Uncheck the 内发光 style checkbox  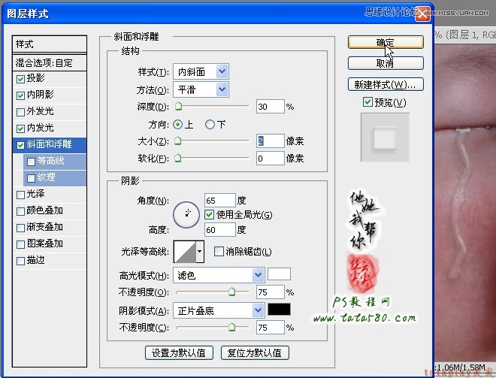(x=20, y=129)
